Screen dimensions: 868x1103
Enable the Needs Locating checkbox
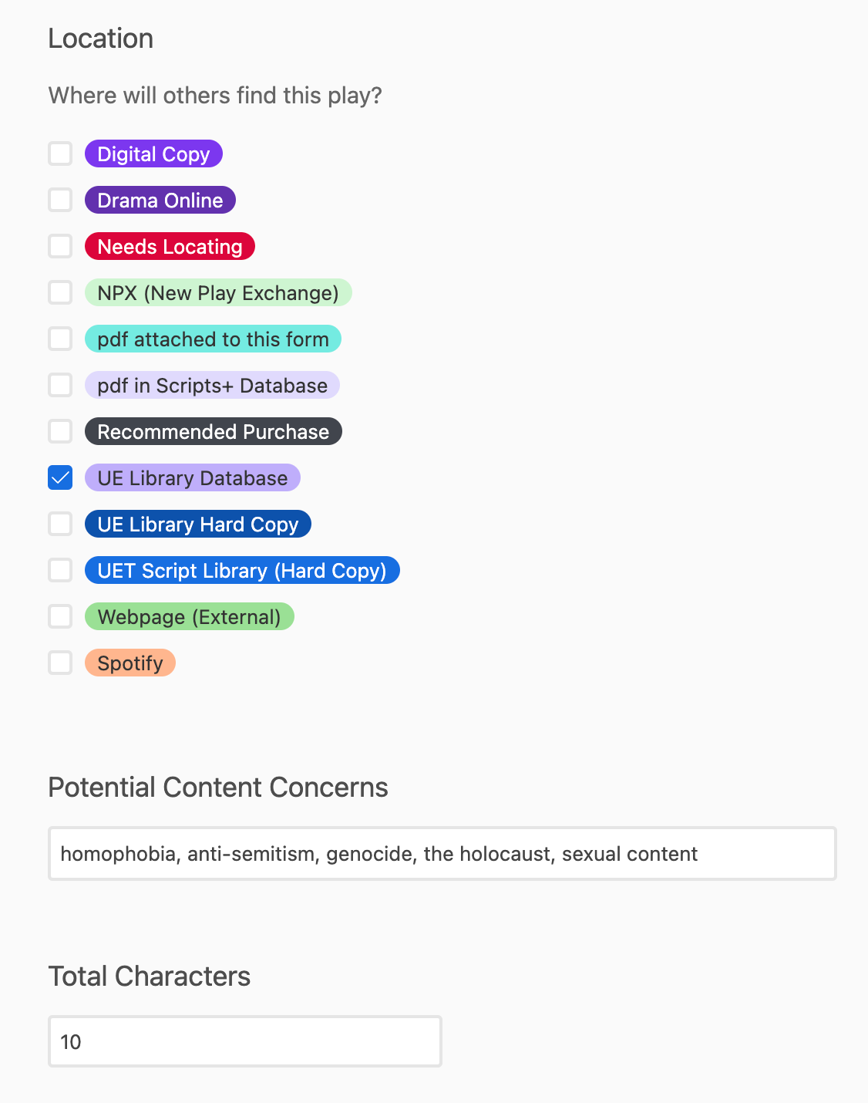[x=60, y=246]
